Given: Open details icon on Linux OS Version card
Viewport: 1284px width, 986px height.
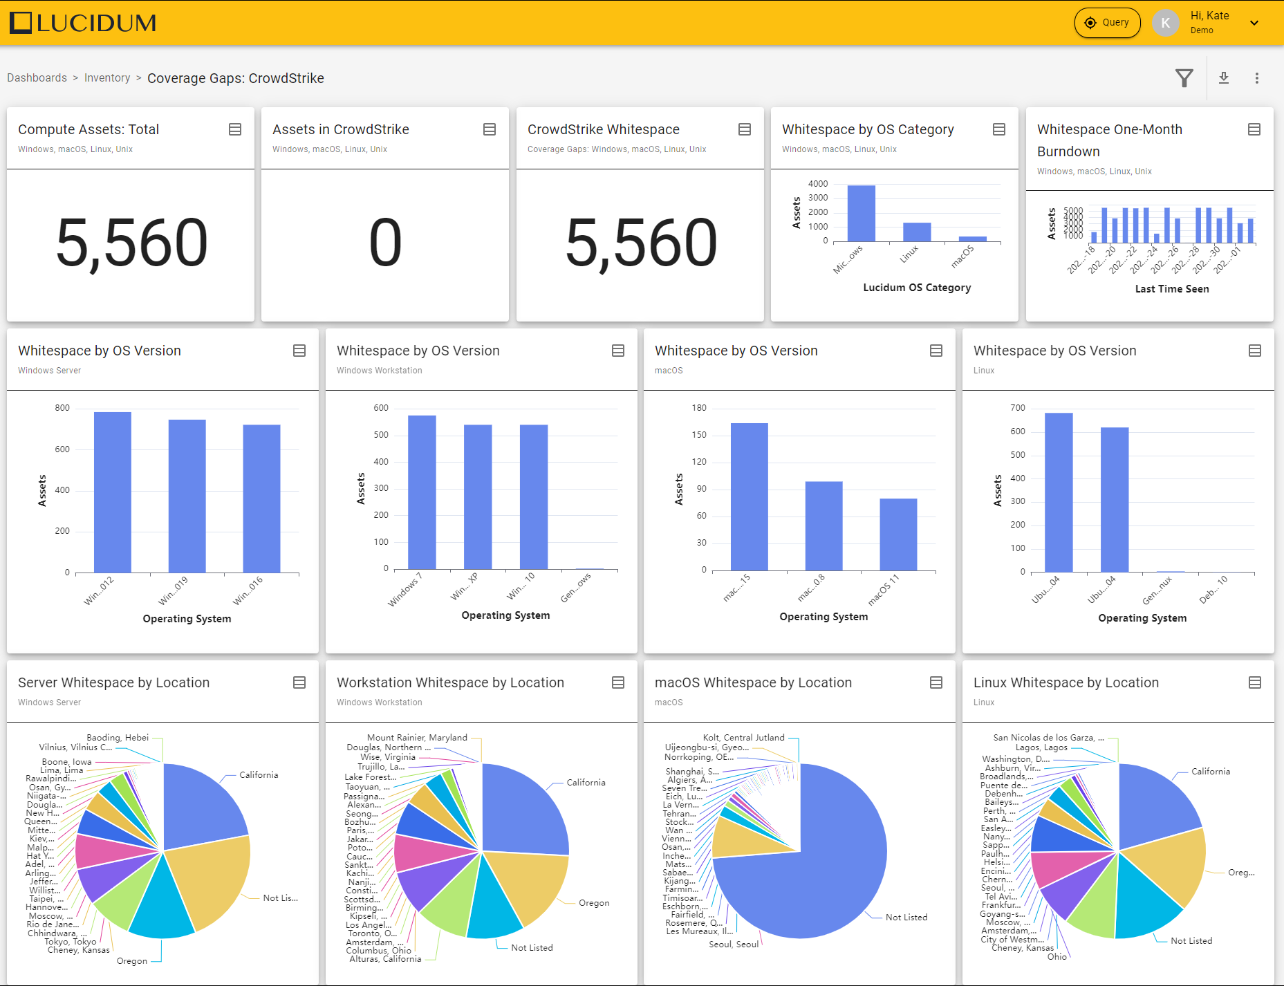Looking at the screenshot, I should (x=1255, y=351).
